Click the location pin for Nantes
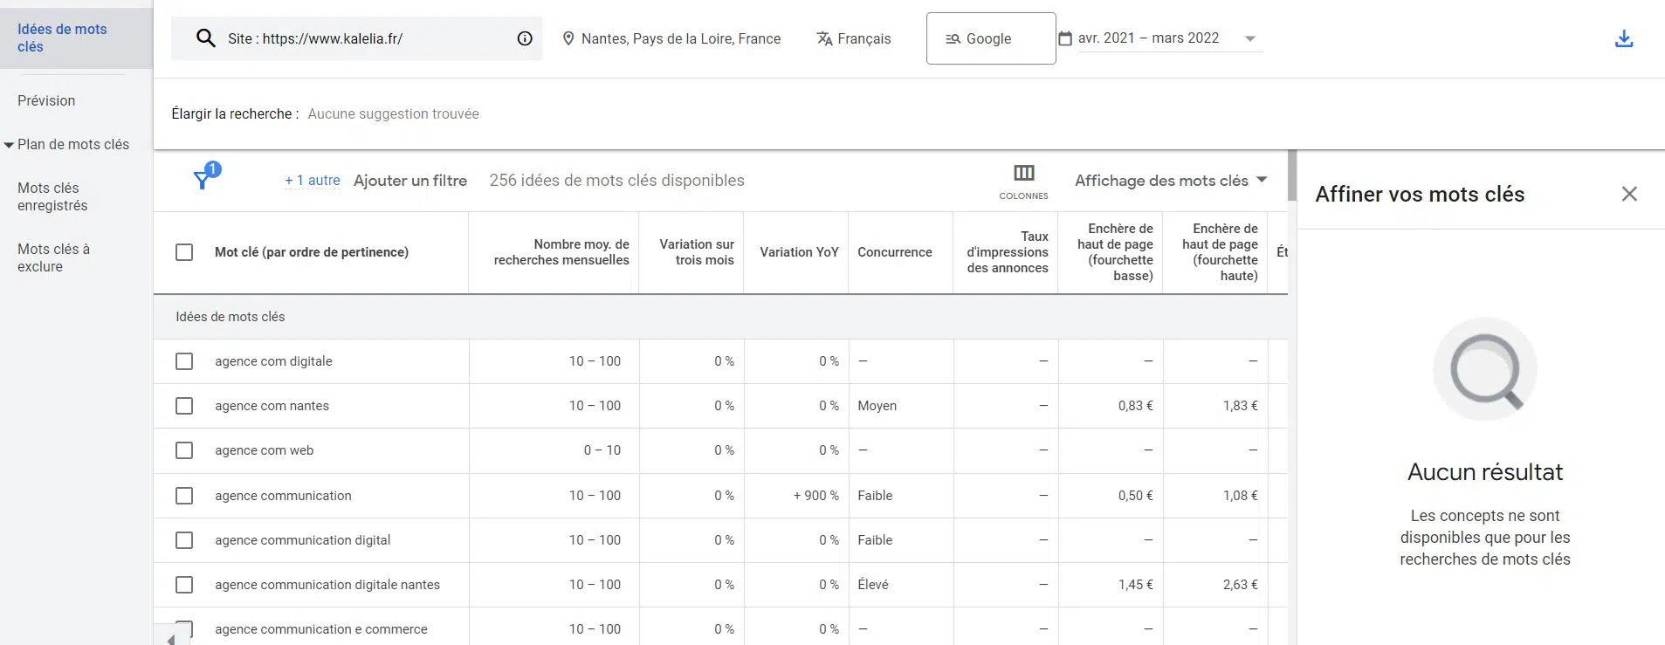The height and width of the screenshot is (645, 1665). point(568,38)
